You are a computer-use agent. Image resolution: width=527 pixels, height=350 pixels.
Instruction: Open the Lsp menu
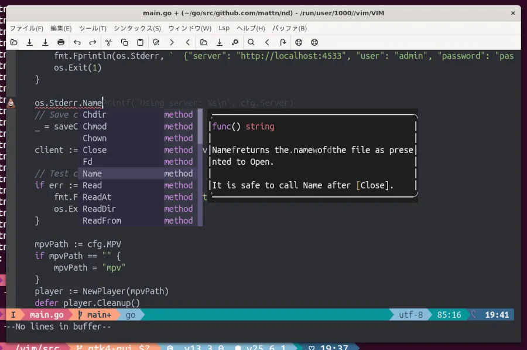click(224, 28)
